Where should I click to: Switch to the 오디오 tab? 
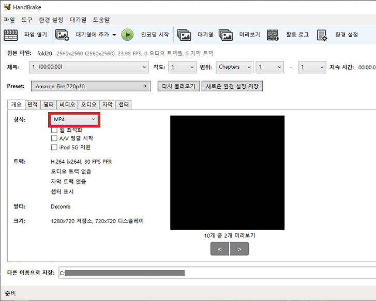(x=89, y=105)
